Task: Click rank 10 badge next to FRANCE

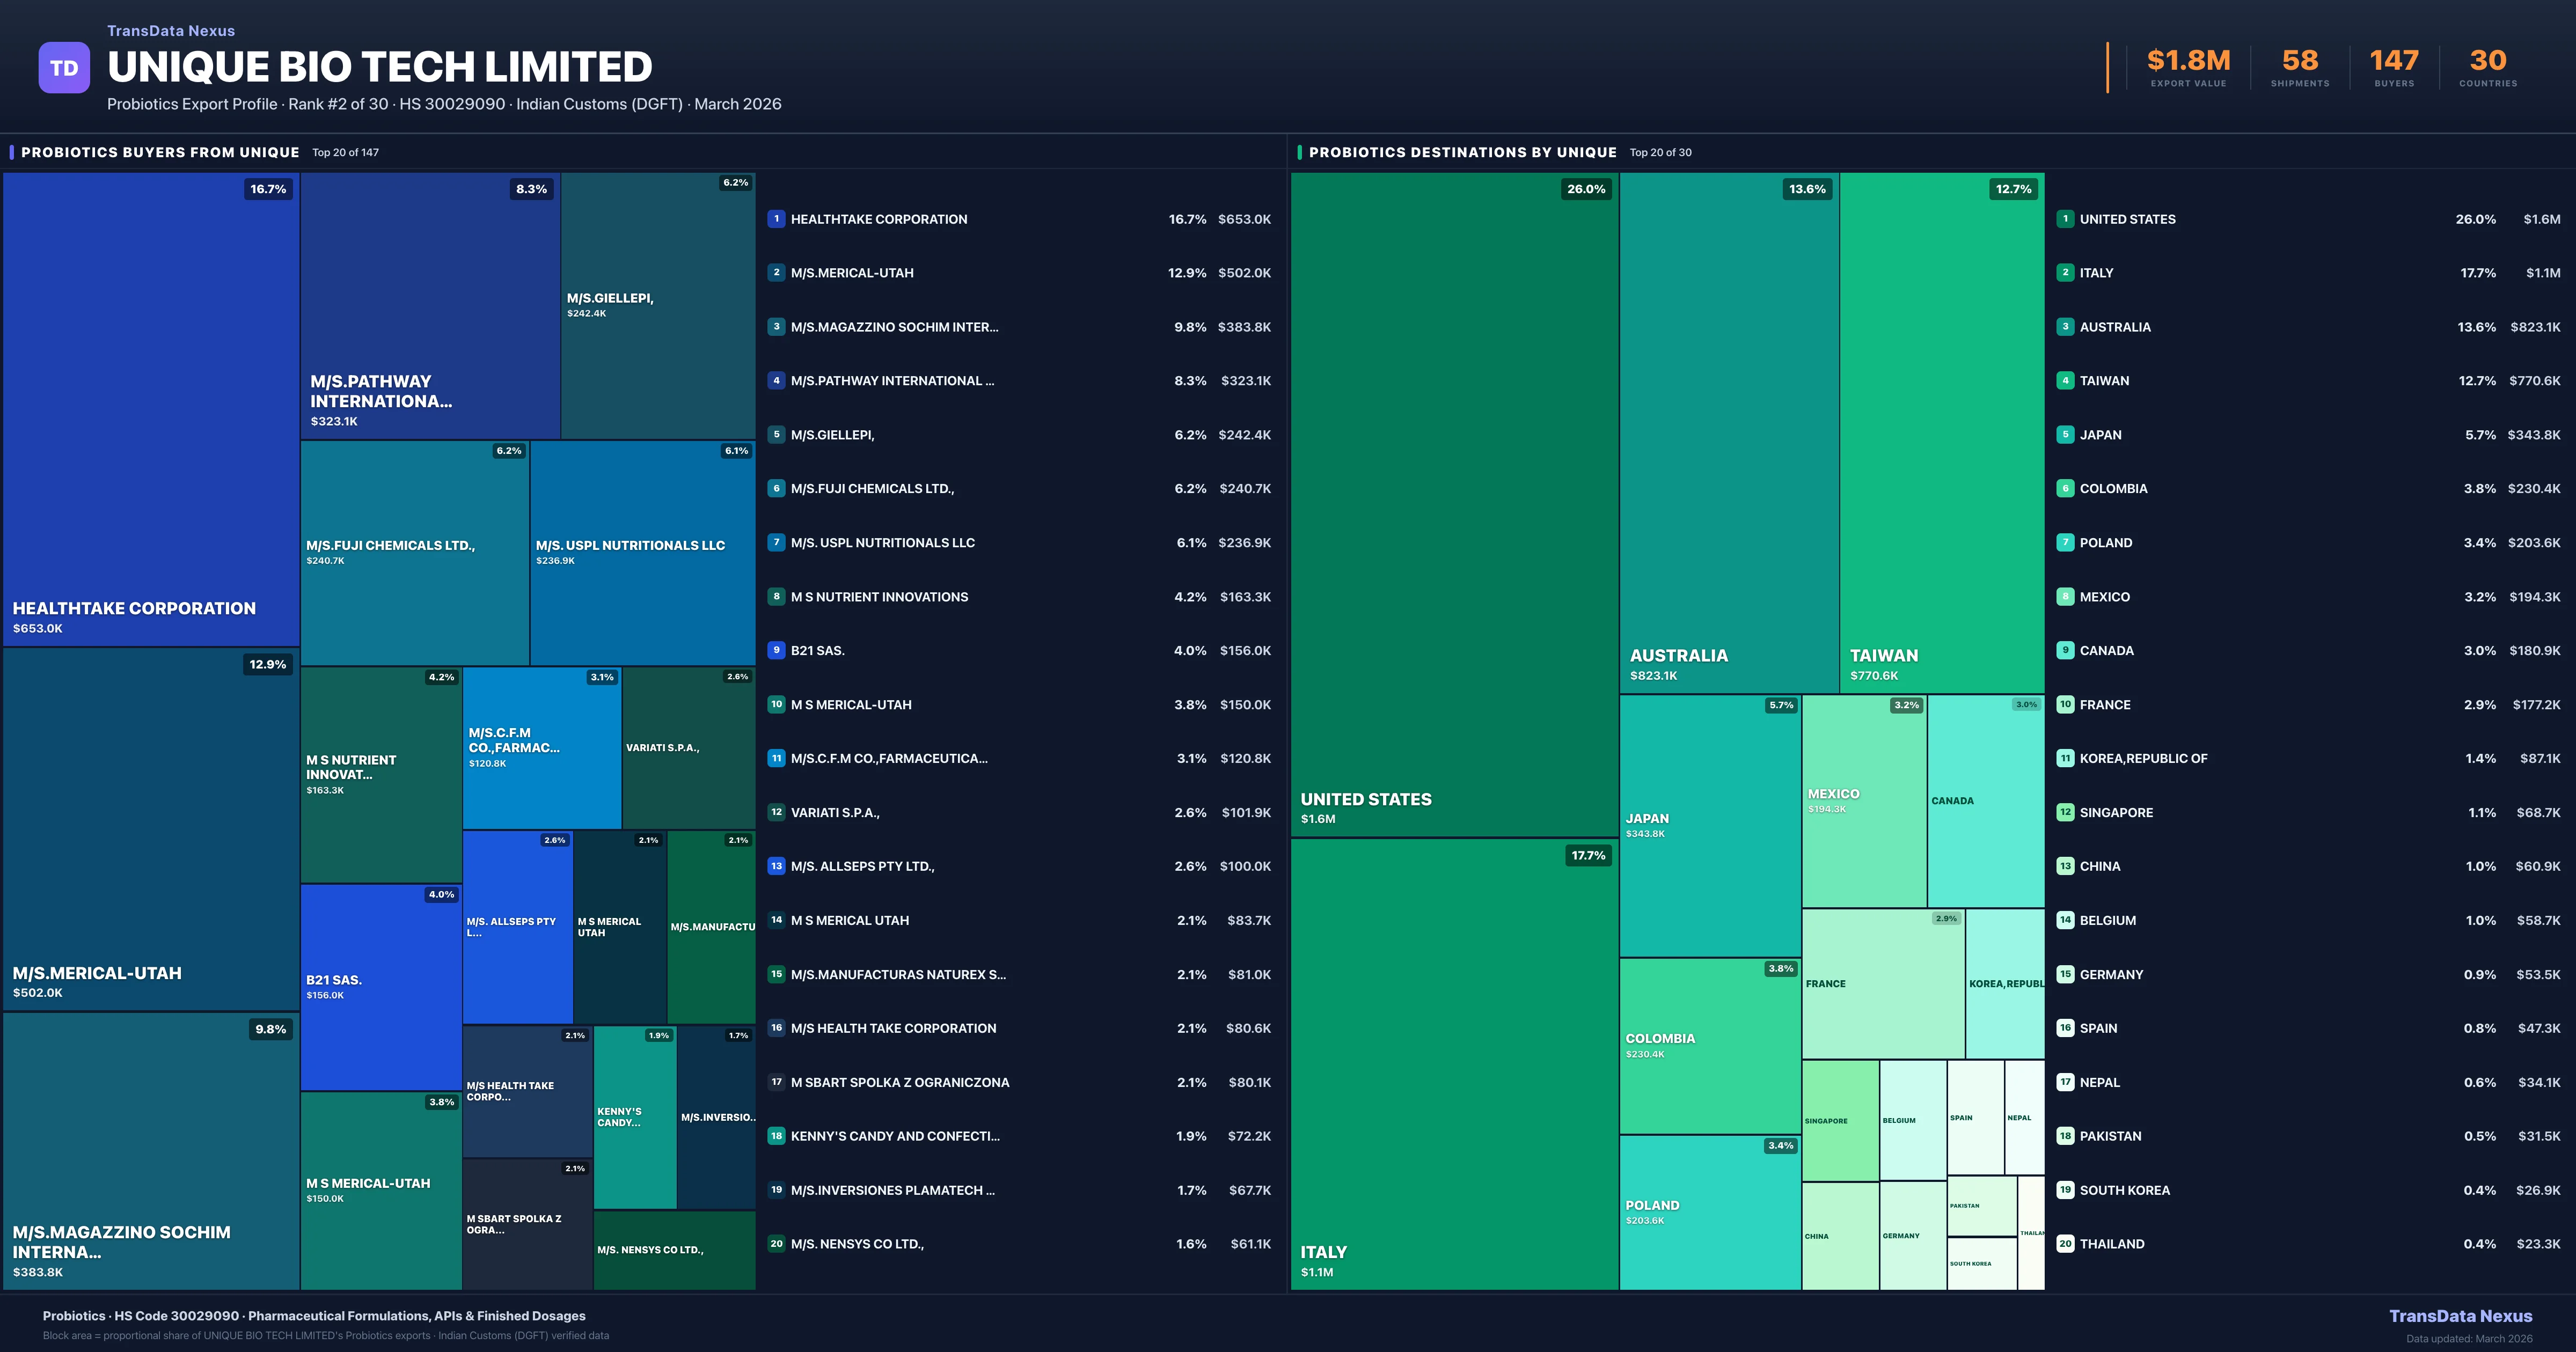Action: pyautogui.click(x=2065, y=704)
